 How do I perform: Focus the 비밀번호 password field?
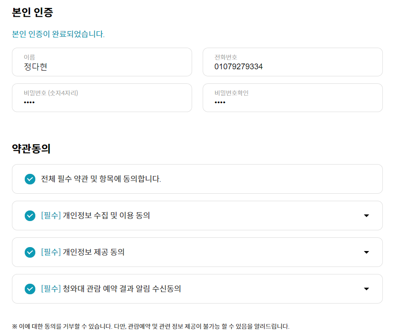click(102, 98)
